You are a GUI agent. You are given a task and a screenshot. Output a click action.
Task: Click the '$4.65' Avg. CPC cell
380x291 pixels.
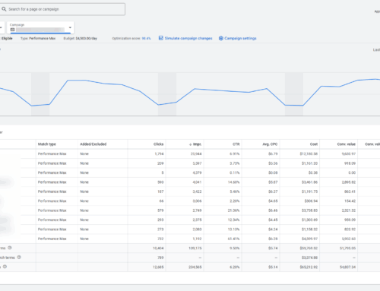(x=273, y=201)
